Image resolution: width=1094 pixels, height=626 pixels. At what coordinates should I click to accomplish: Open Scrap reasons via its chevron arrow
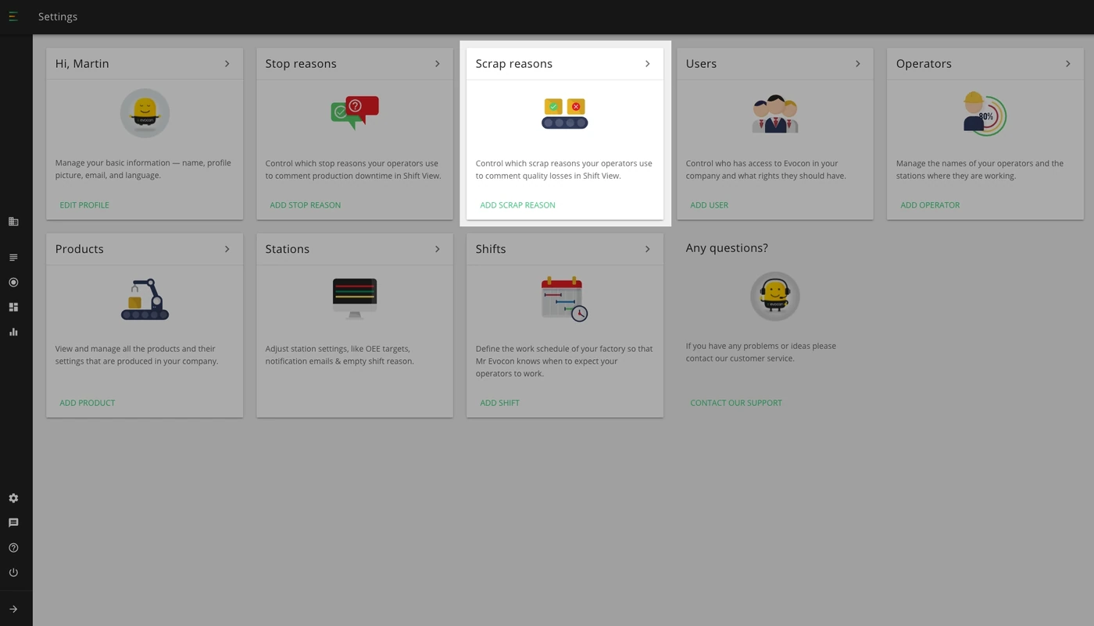(x=647, y=64)
